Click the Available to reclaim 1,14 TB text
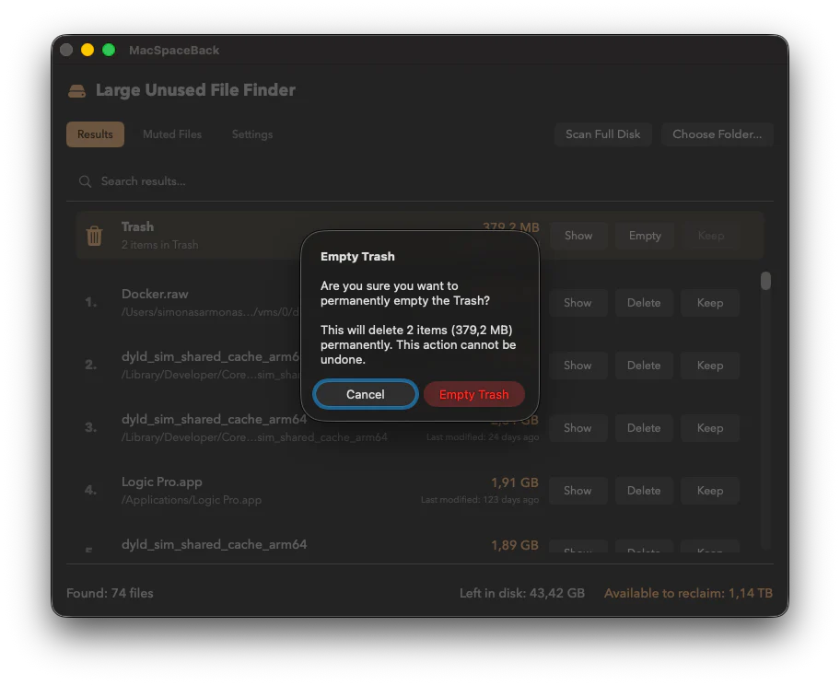Image resolution: width=840 pixels, height=685 pixels. tap(688, 593)
